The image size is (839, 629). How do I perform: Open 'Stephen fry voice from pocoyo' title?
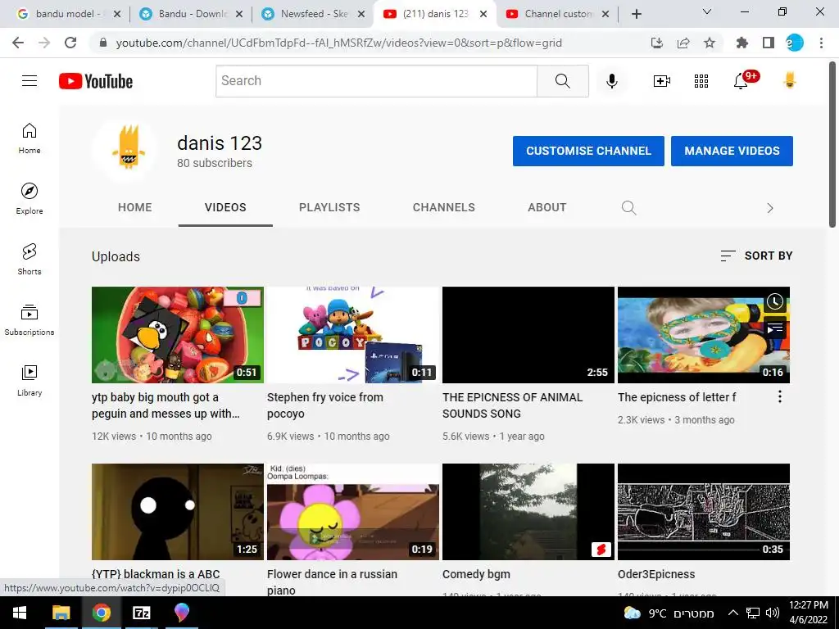[324, 405]
